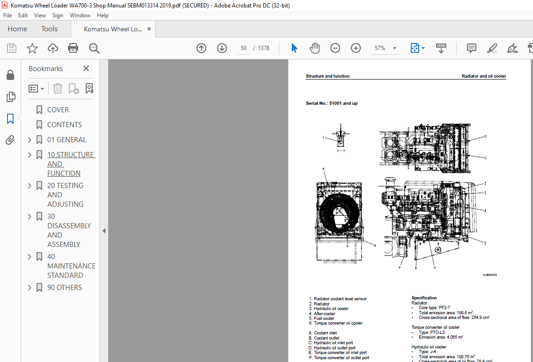The height and width of the screenshot is (362, 533).
Task: Add a comment sticky note
Action: point(472,48)
